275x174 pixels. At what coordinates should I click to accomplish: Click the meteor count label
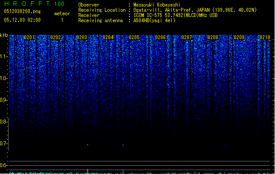coord(62,13)
